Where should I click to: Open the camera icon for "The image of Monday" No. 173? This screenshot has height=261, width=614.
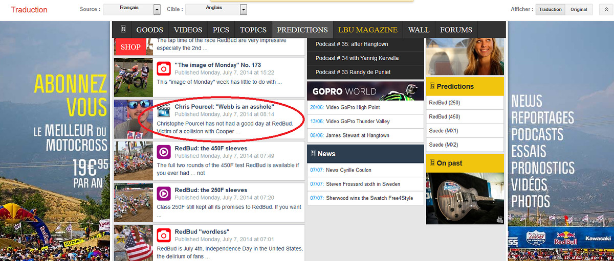(x=163, y=68)
